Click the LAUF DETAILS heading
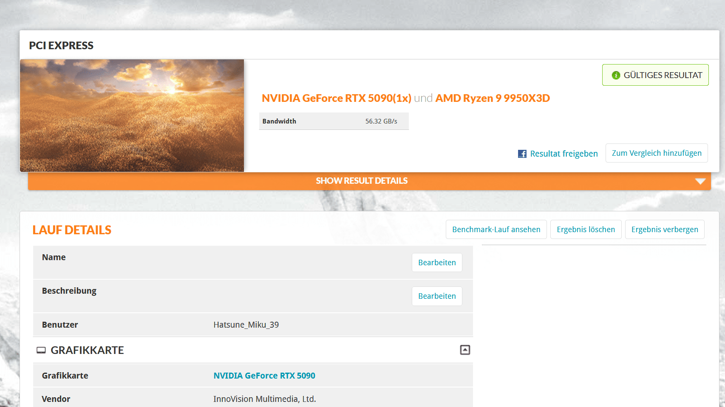Screen dimensions: 725x407 click(72, 230)
